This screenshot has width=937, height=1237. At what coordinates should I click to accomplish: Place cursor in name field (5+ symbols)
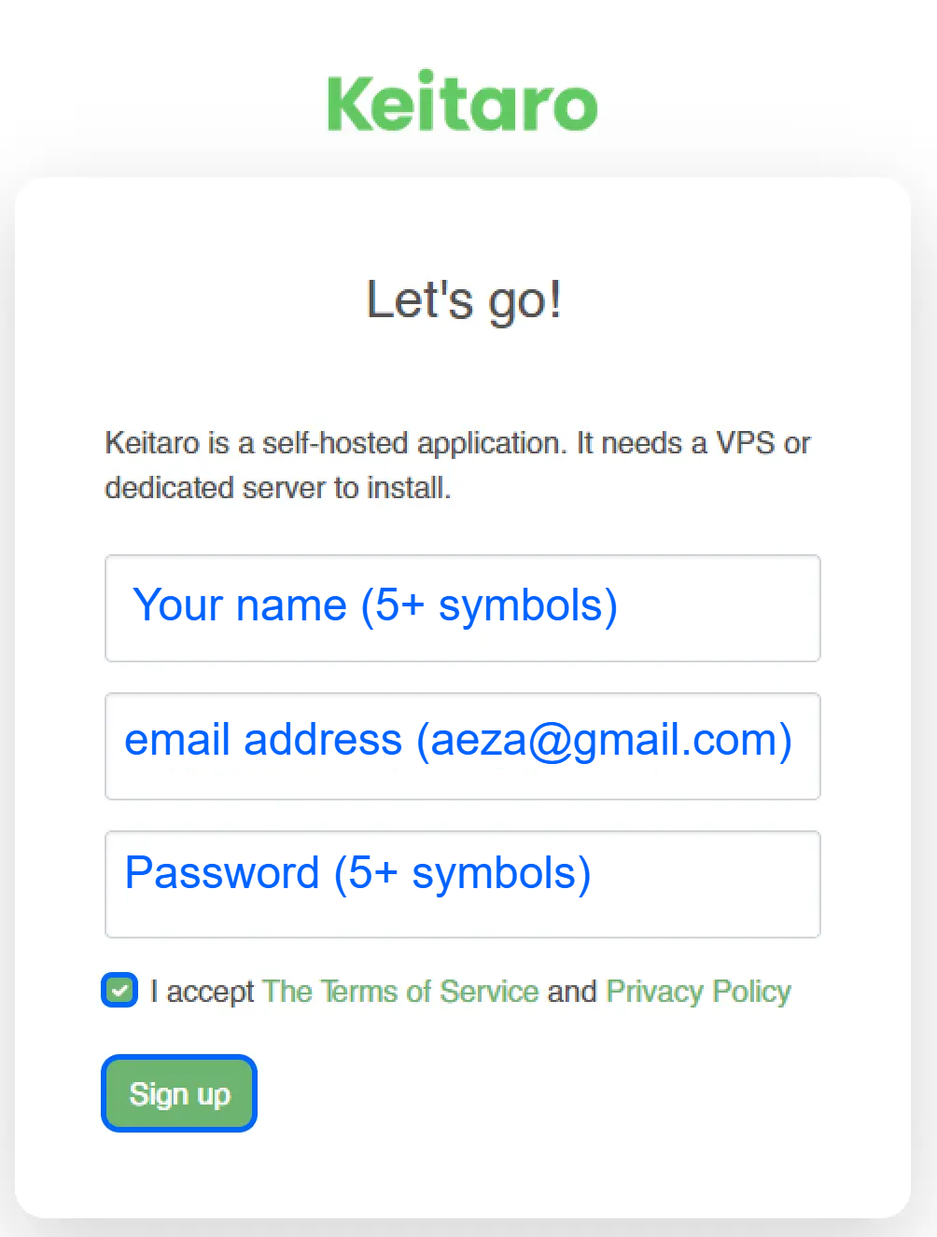click(462, 608)
